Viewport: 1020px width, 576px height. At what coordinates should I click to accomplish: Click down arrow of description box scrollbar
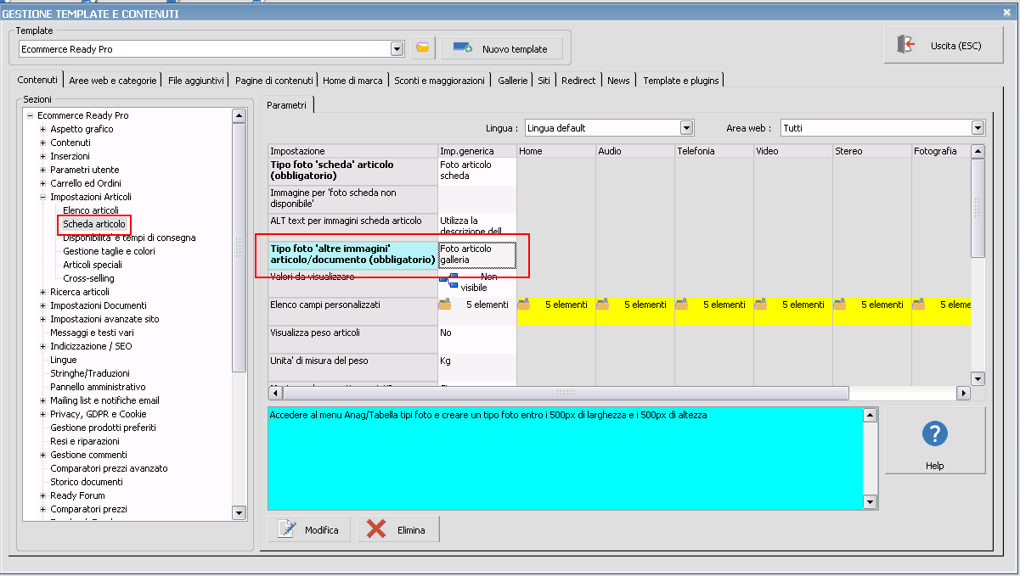[869, 501]
